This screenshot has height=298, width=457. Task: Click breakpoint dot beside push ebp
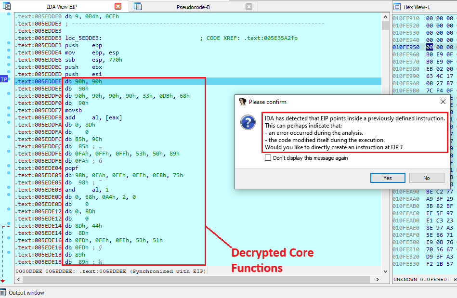coord(9,43)
